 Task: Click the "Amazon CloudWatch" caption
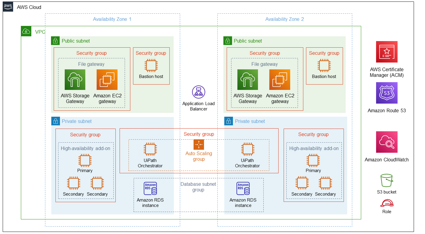click(387, 160)
